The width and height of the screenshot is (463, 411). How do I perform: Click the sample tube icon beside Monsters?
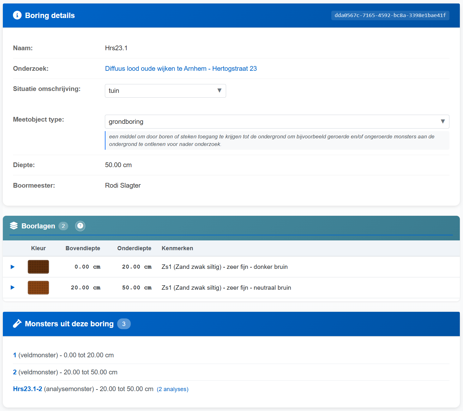pos(17,323)
